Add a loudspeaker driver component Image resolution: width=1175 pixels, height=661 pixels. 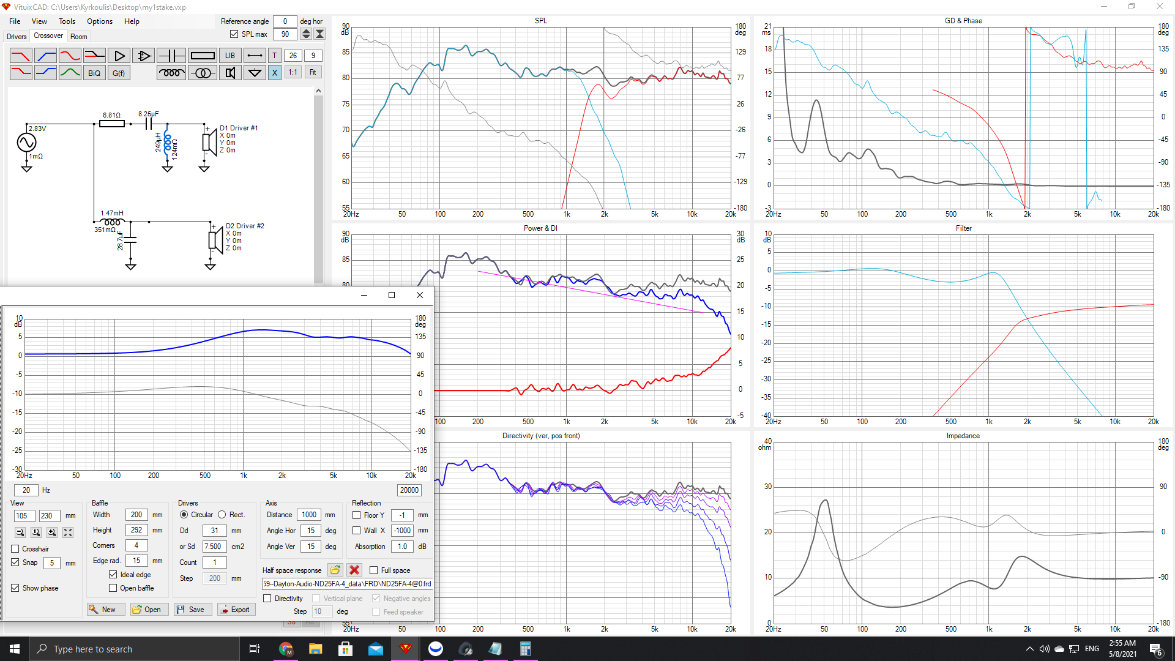(229, 73)
